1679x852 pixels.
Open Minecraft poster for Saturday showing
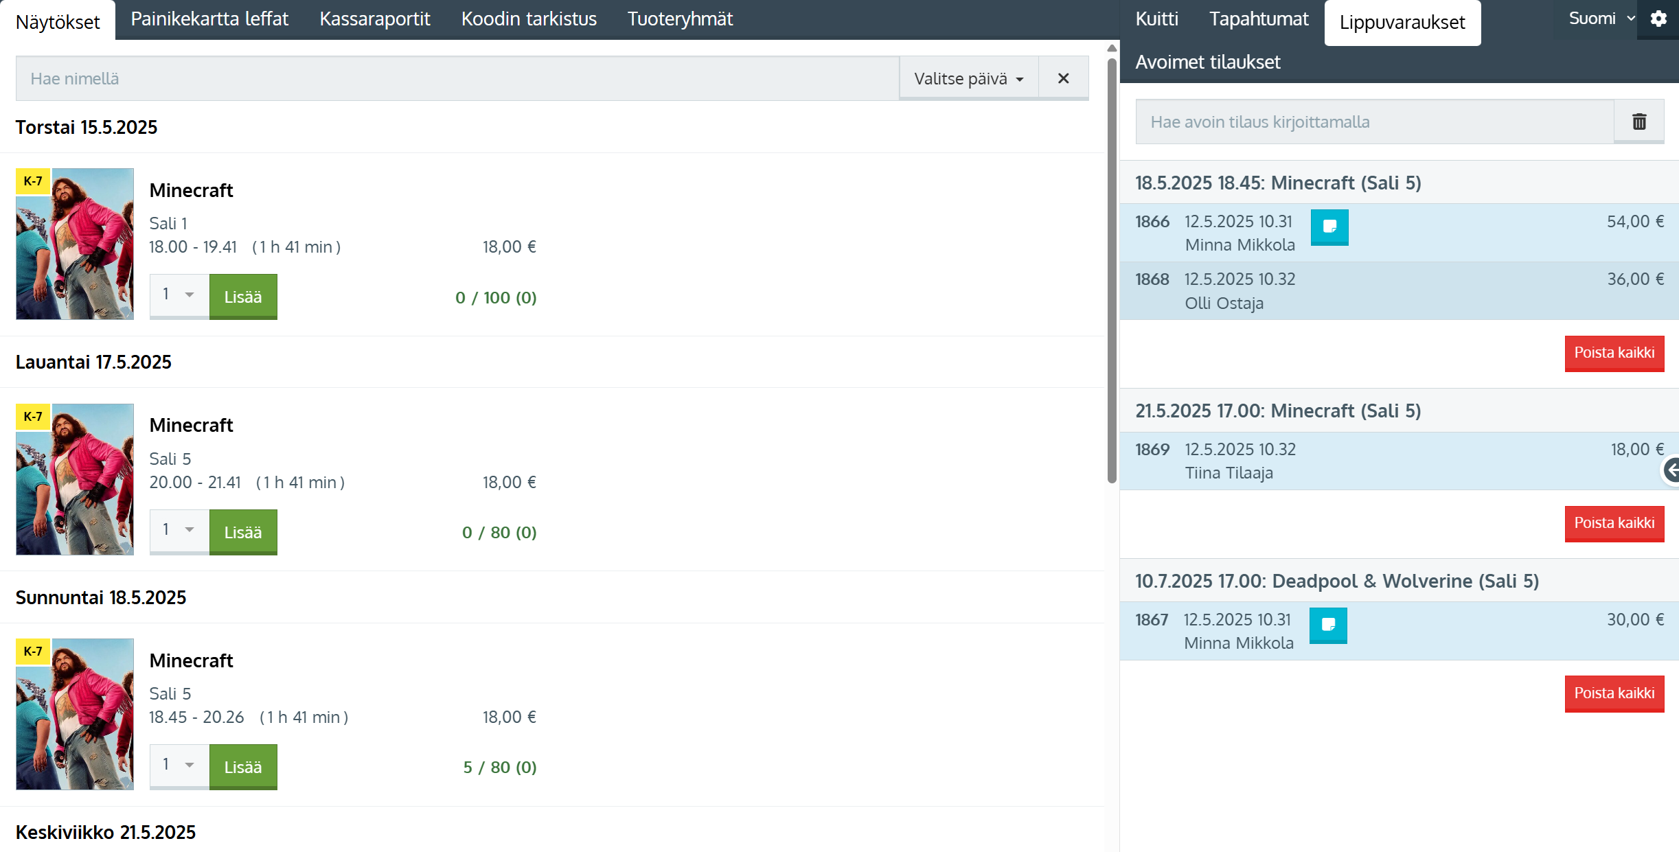click(75, 479)
